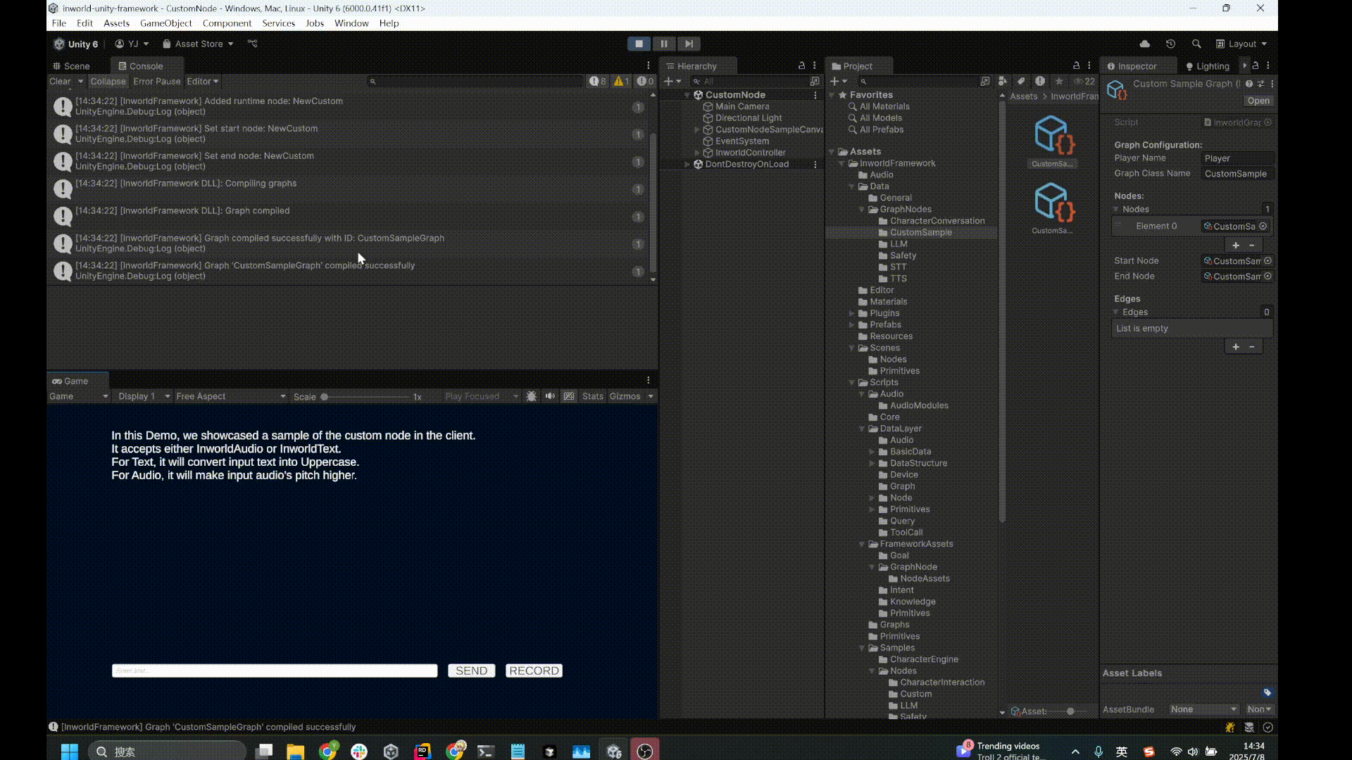Click the Game view debugger bug icon
Image resolution: width=1352 pixels, height=760 pixels.
[x=532, y=396]
